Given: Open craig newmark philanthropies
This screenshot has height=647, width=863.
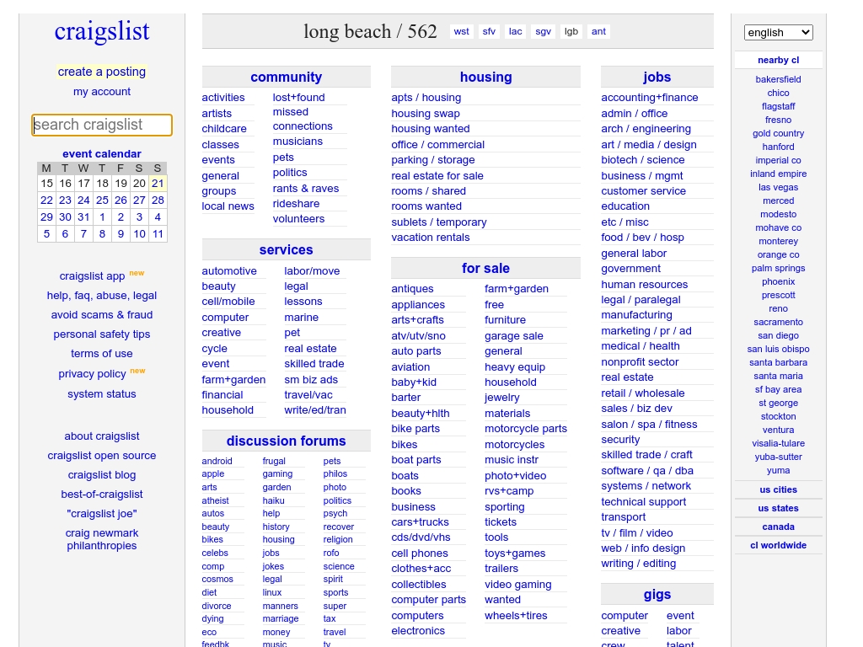Looking at the screenshot, I should (102, 539).
